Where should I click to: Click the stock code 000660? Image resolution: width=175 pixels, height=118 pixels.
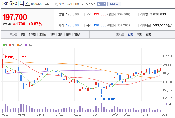point(36,4)
